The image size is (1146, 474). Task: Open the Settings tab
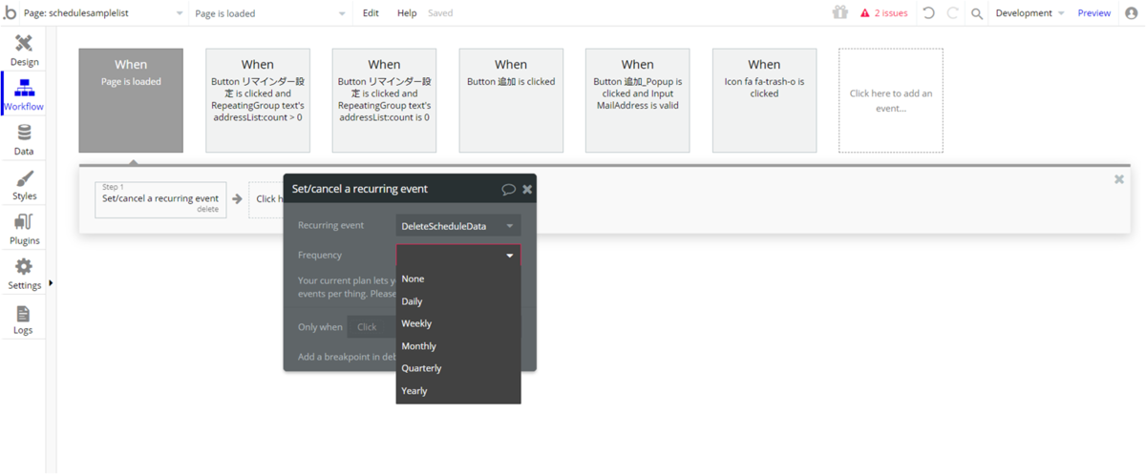pos(24,275)
